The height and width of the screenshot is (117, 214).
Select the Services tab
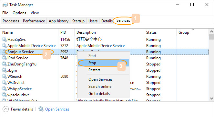click(x=123, y=20)
